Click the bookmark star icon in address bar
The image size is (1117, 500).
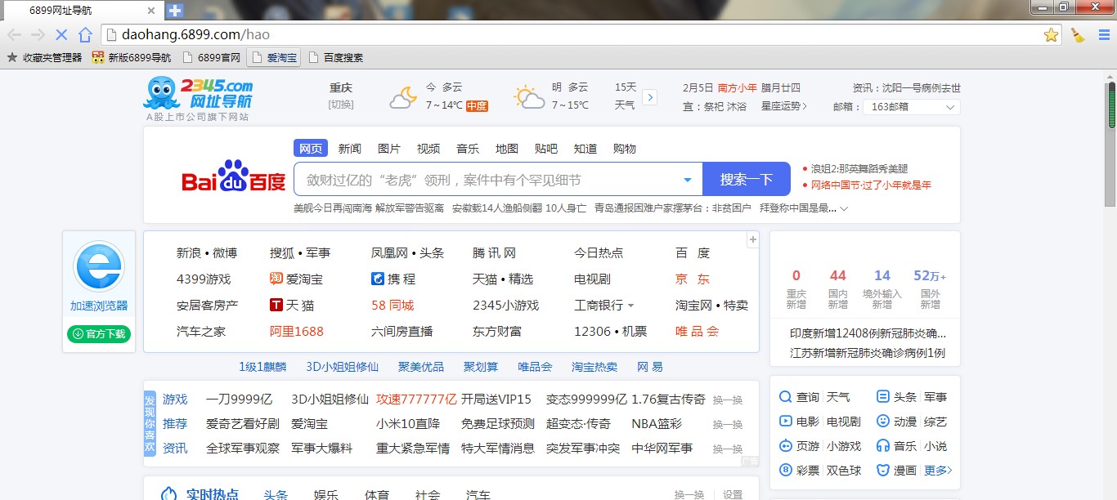[1051, 35]
